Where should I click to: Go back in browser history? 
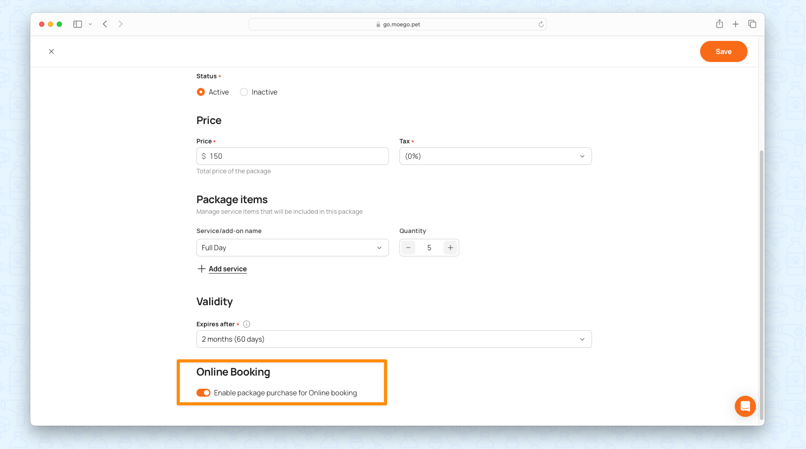[105, 24]
